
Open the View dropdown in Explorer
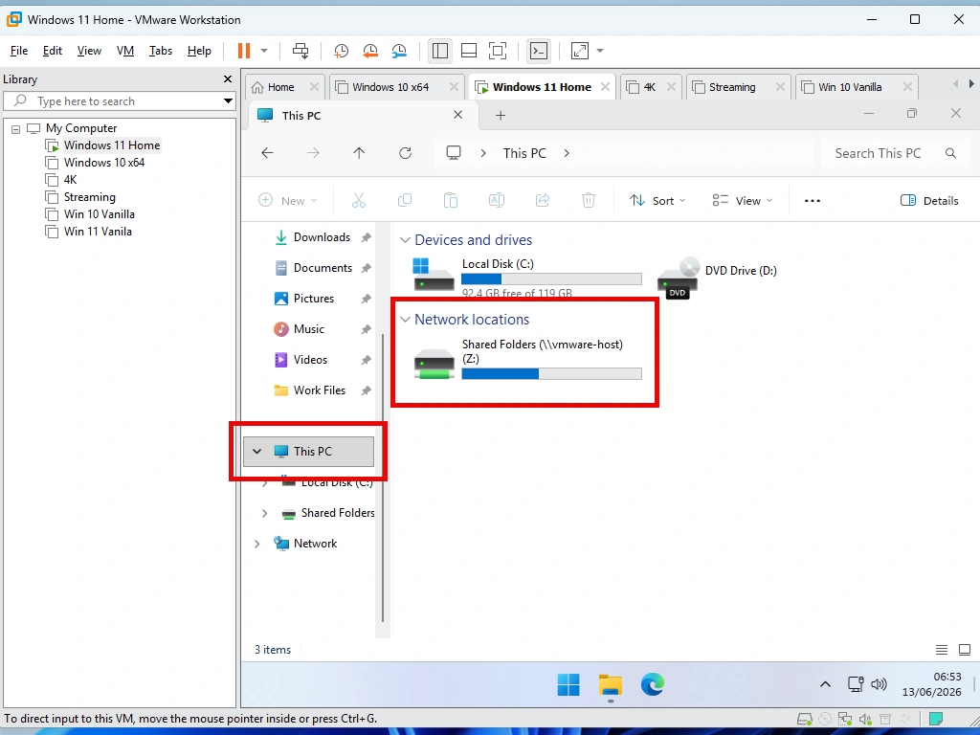click(743, 201)
